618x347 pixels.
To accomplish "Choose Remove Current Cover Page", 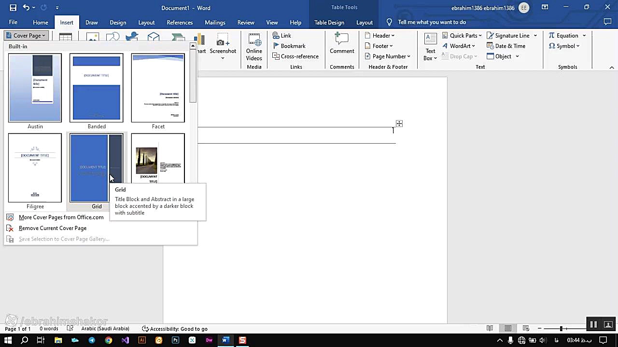I will coord(53,228).
